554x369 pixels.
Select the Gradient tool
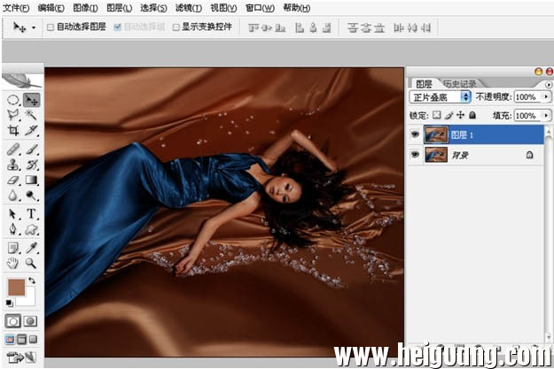[31, 181]
